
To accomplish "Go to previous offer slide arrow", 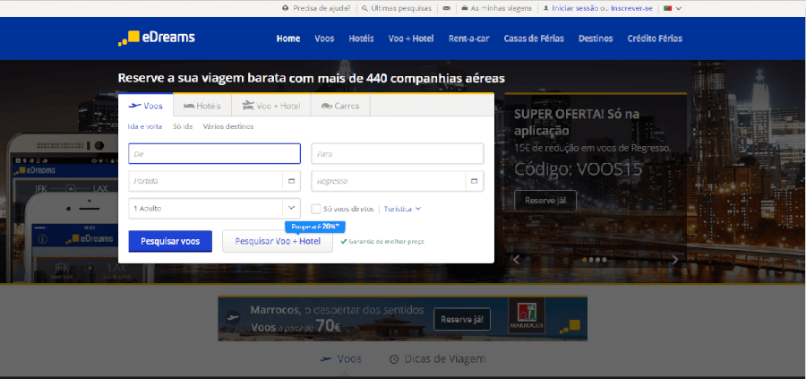I will coord(517,260).
